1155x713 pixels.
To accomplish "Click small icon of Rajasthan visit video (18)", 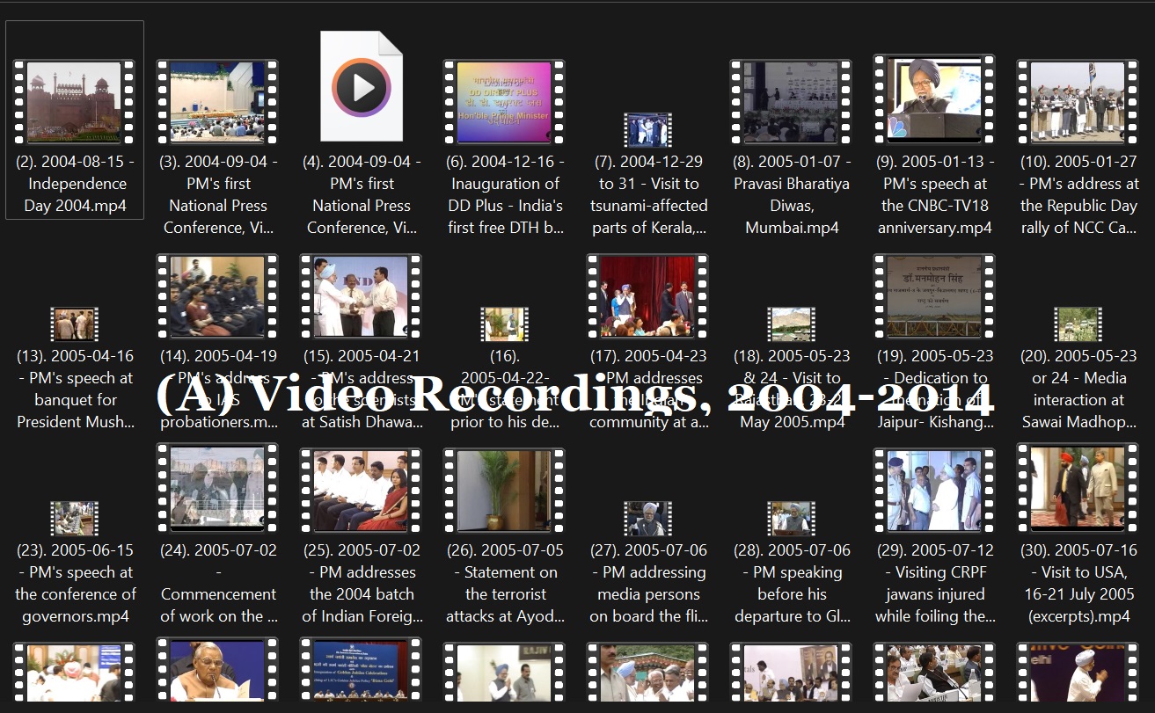I will point(791,324).
